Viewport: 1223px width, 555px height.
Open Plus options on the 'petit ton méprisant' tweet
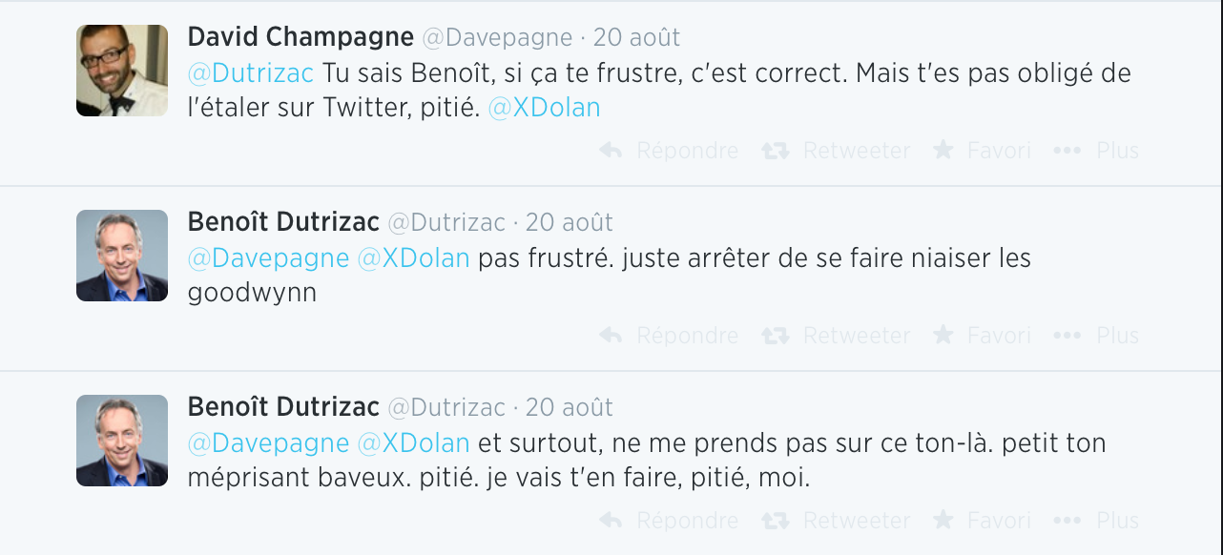coord(1067,521)
